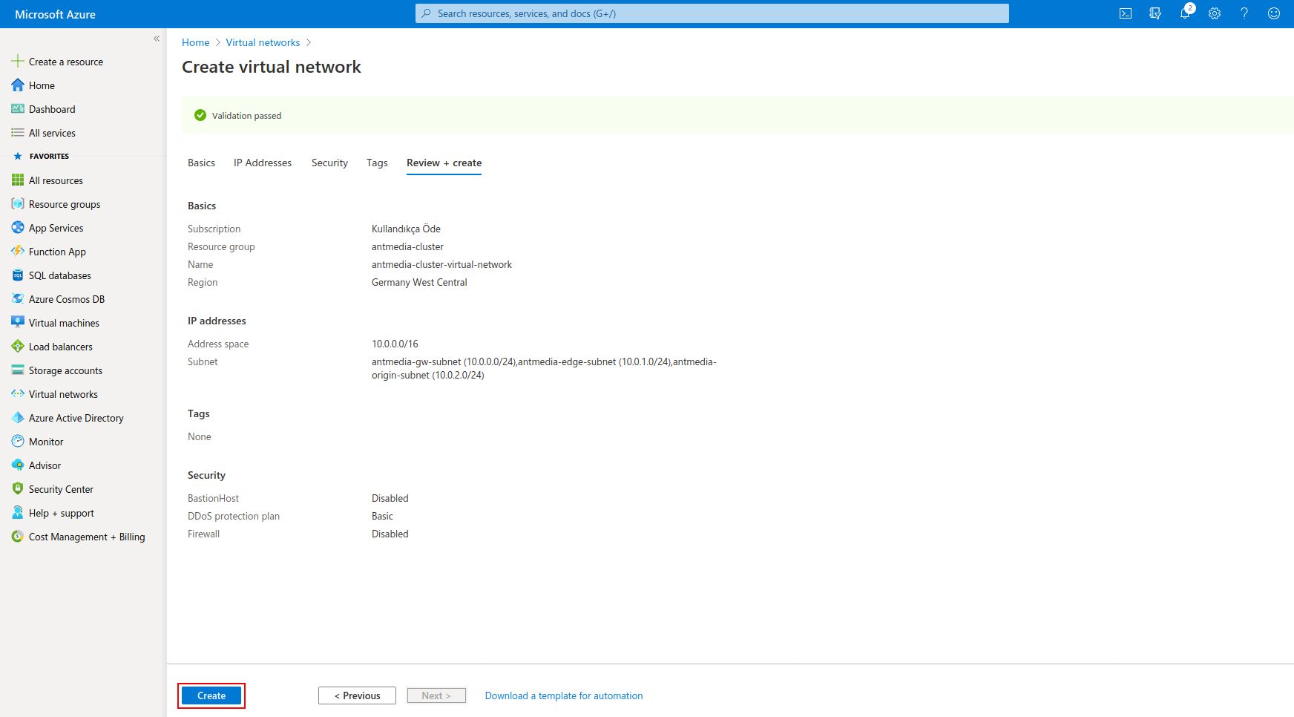This screenshot has height=717, width=1294.
Task: Click the Monitor gauge icon
Action: click(18, 442)
